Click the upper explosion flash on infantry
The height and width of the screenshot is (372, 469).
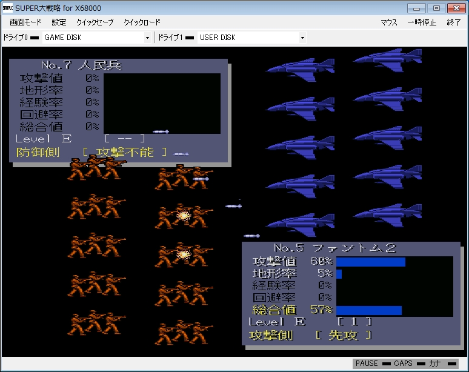click(184, 215)
